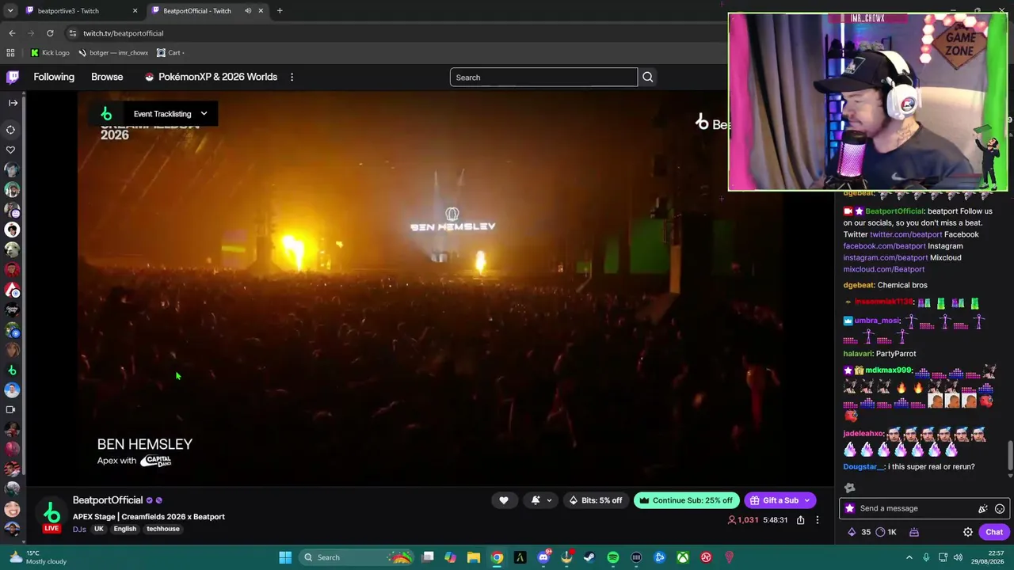This screenshot has height=570, width=1014.
Task: Open the weather widget showing 15°C
Action: (x=36, y=557)
